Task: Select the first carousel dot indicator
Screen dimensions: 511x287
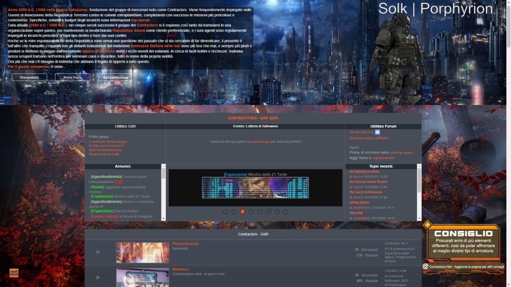Action: [225, 212]
